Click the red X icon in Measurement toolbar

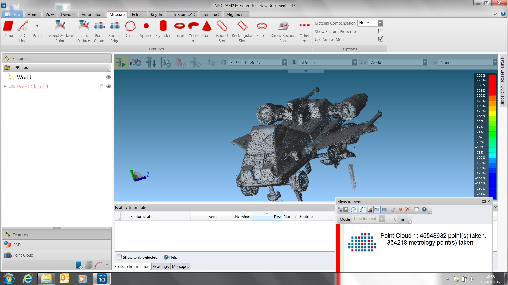point(407,209)
